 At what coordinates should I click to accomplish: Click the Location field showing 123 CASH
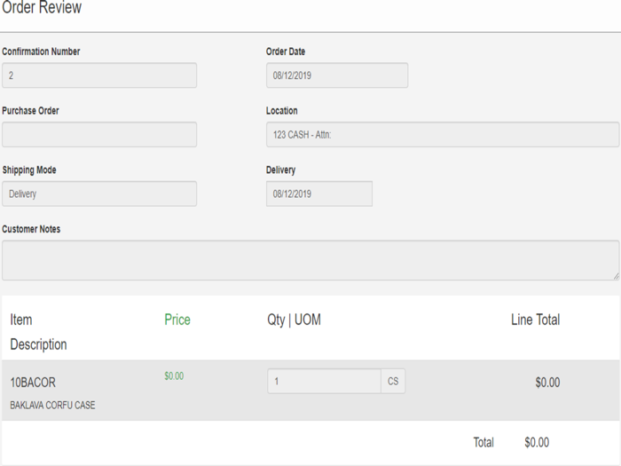point(442,135)
